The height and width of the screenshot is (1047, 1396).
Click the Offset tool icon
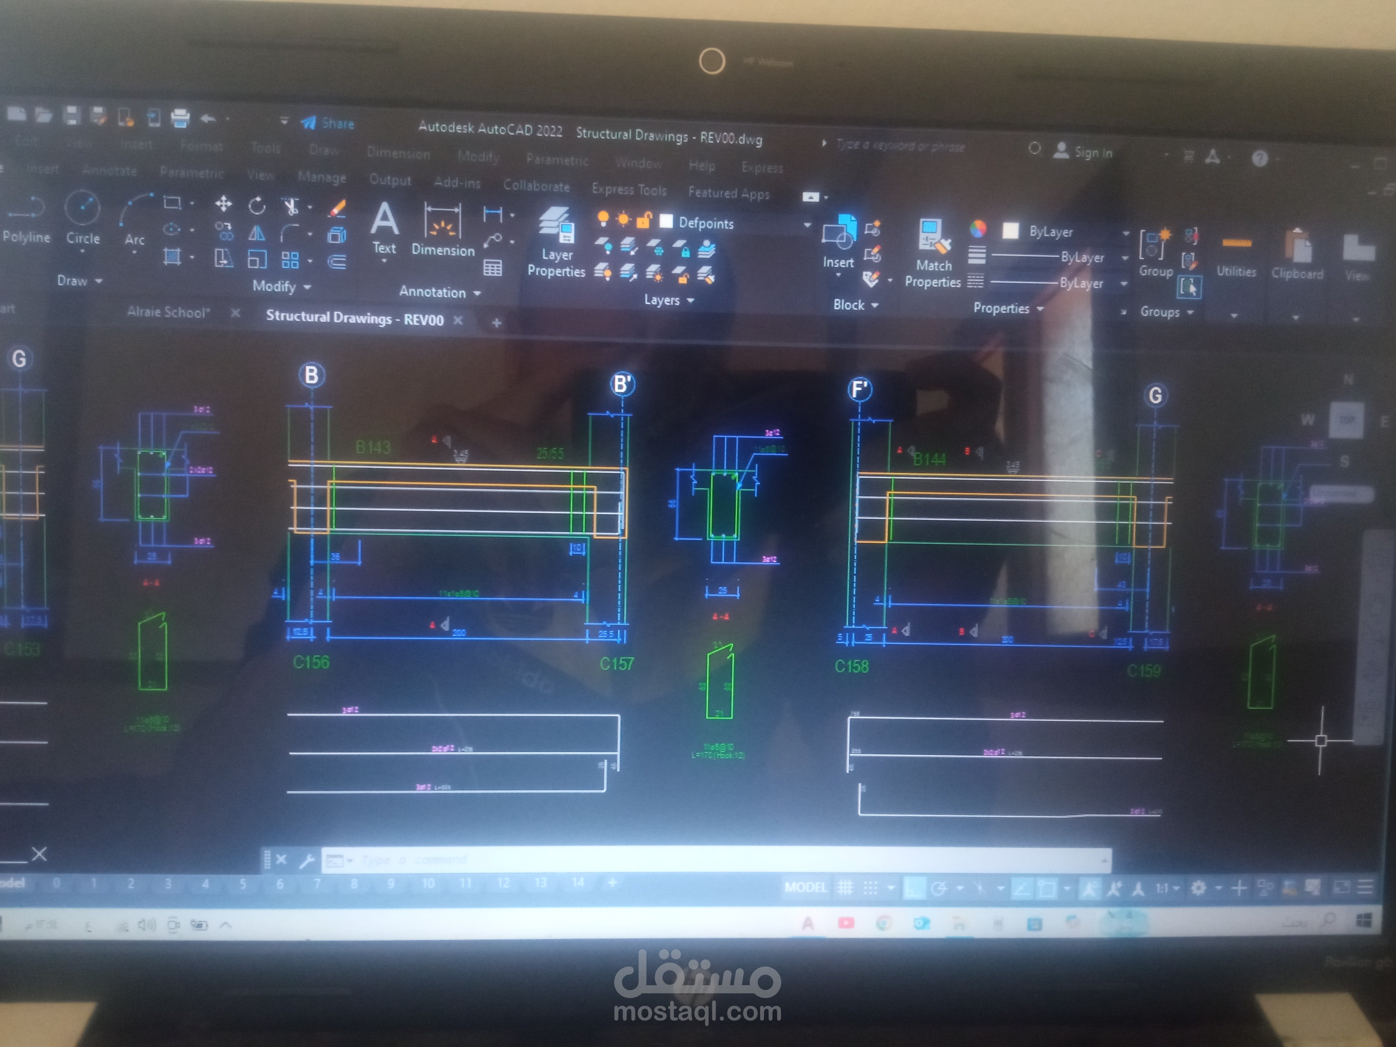[337, 261]
